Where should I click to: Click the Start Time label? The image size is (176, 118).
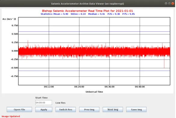(x=42, y=98)
